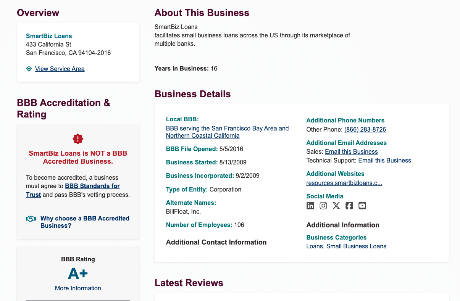Open the Facebook social media icon
The height and width of the screenshot is (301, 460).
click(349, 205)
